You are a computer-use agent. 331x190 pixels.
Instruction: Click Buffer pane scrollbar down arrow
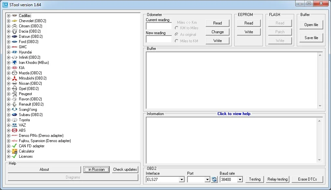[x=320, y=106]
